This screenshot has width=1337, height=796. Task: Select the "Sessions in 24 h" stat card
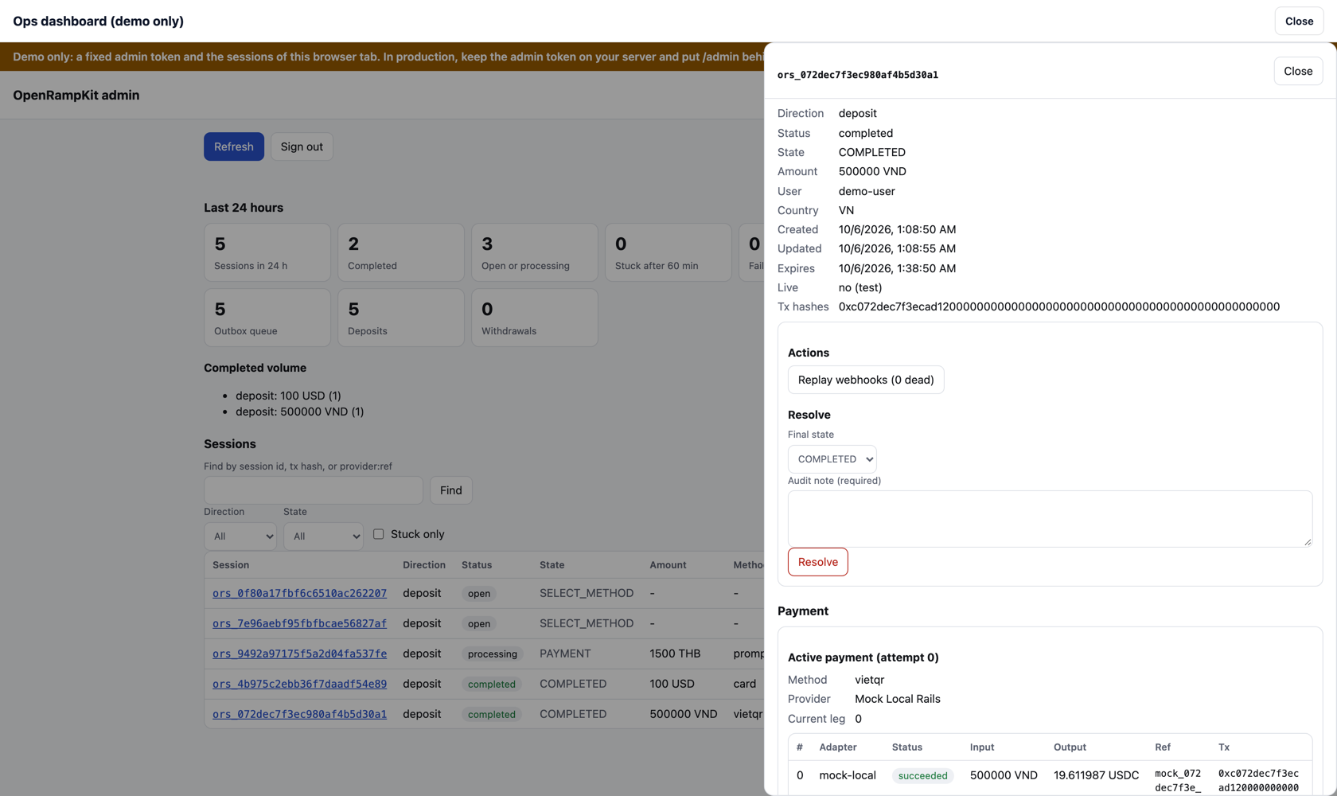(x=267, y=252)
